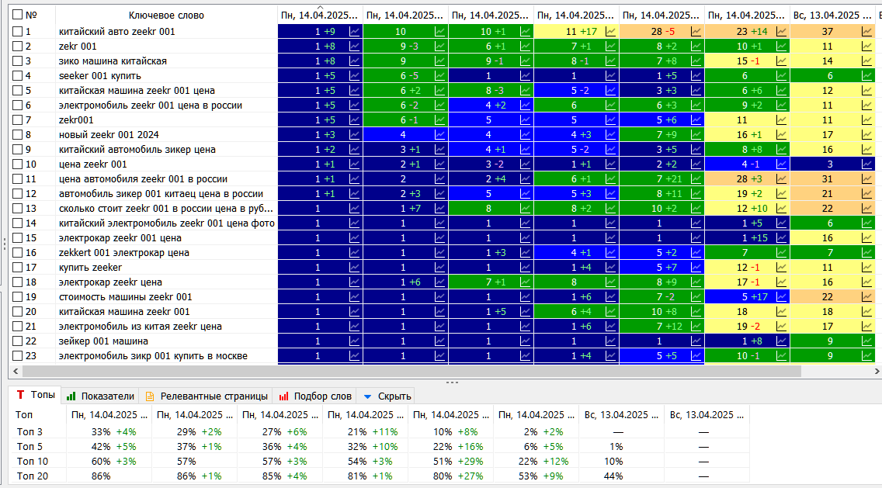Select keyword 'китайский автомобиль зикер цена'
This screenshot has height=488, width=882.
[x=137, y=150]
